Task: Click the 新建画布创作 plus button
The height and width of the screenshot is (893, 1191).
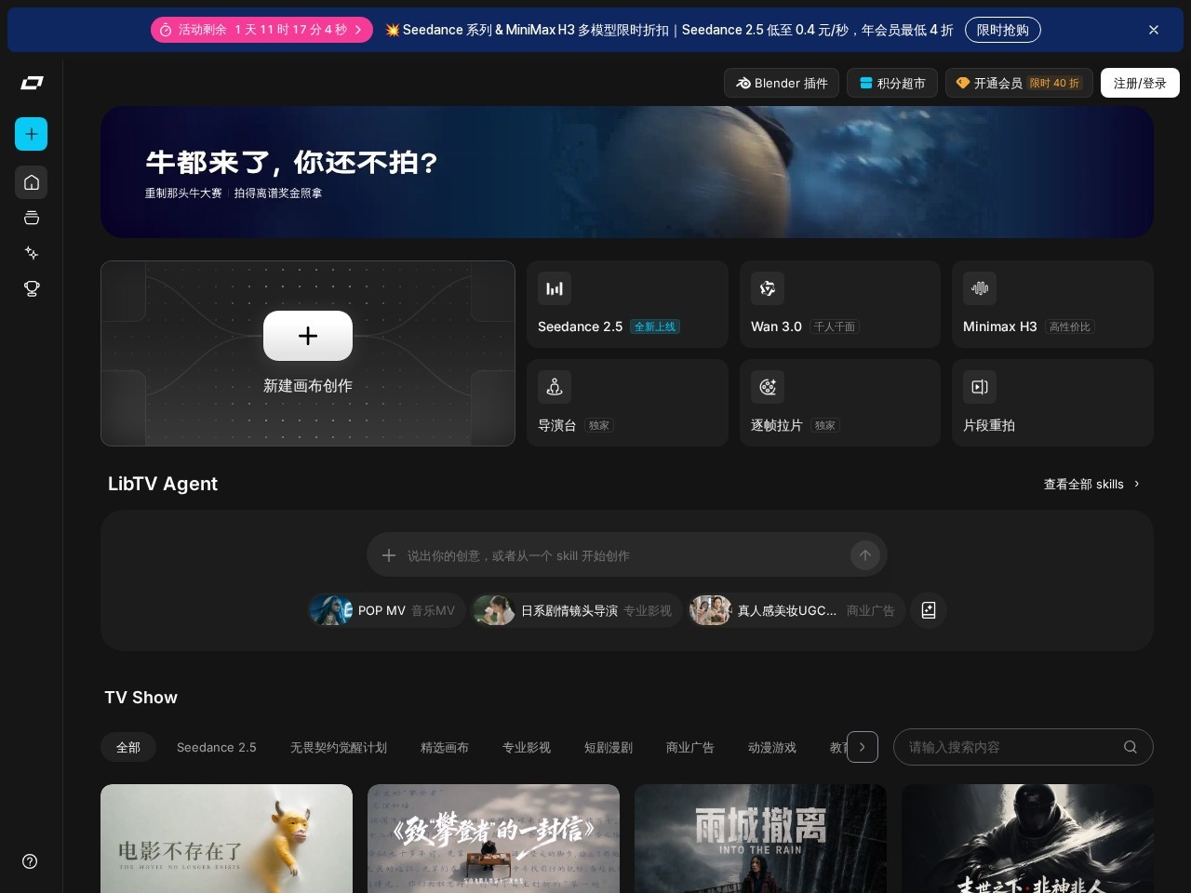Action: click(308, 336)
